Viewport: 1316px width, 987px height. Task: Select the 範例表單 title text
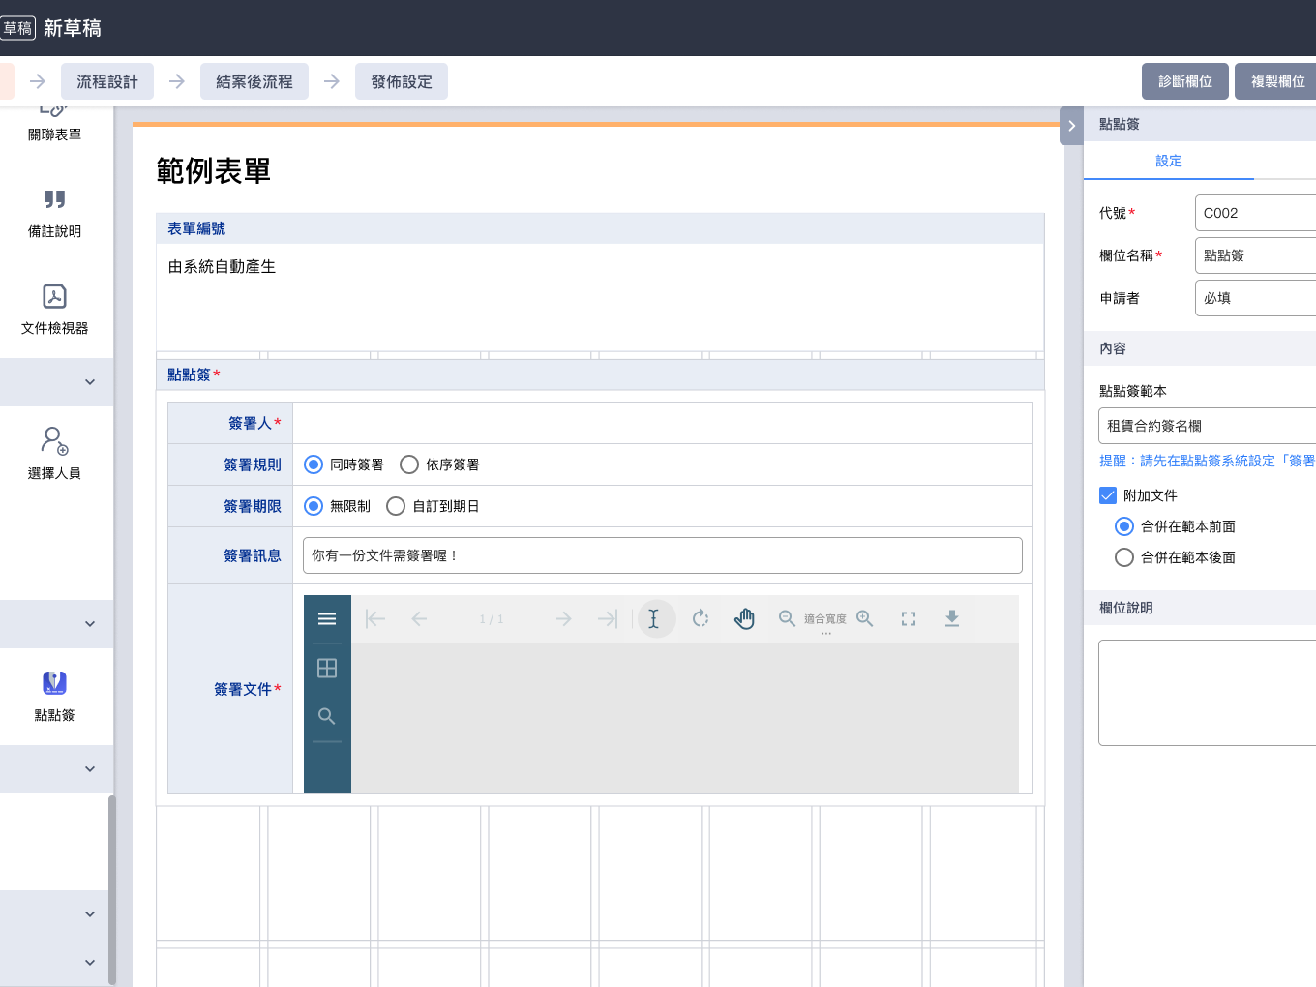pos(213,171)
